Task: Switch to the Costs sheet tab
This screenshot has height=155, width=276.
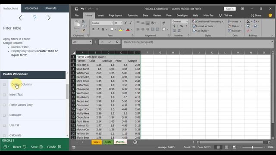Action: point(108,142)
